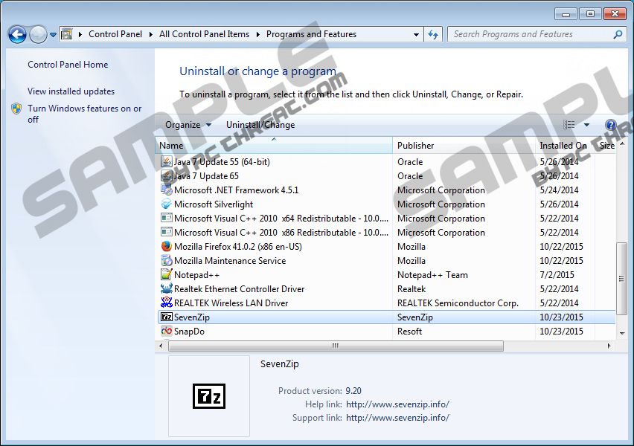
Task: Click the SnapDo program name
Action: point(189,332)
